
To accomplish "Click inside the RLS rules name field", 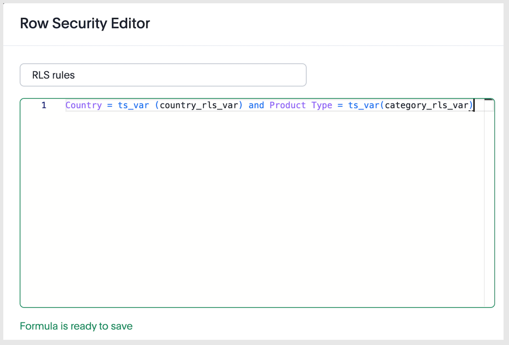I will point(163,75).
